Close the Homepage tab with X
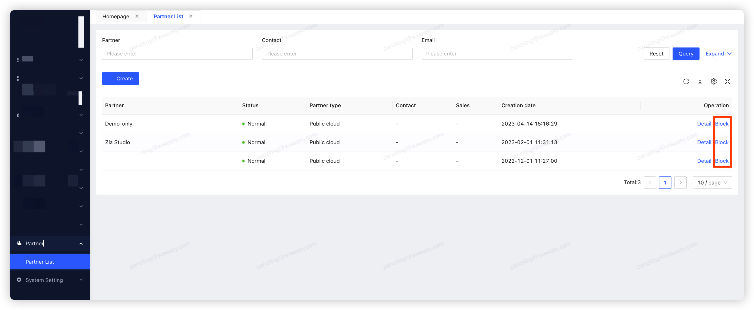The width and height of the screenshot is (754, 310). 137,16
